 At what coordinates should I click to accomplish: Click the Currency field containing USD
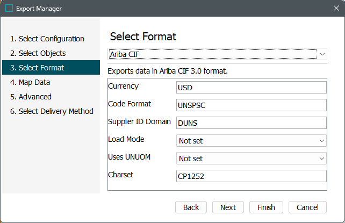(x=251, y=88)
